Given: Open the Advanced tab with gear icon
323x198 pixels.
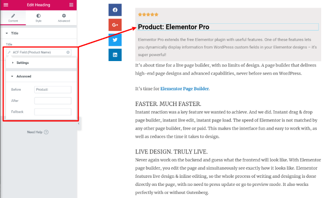Looking at the screenshot, I should [x=64, y=18].
